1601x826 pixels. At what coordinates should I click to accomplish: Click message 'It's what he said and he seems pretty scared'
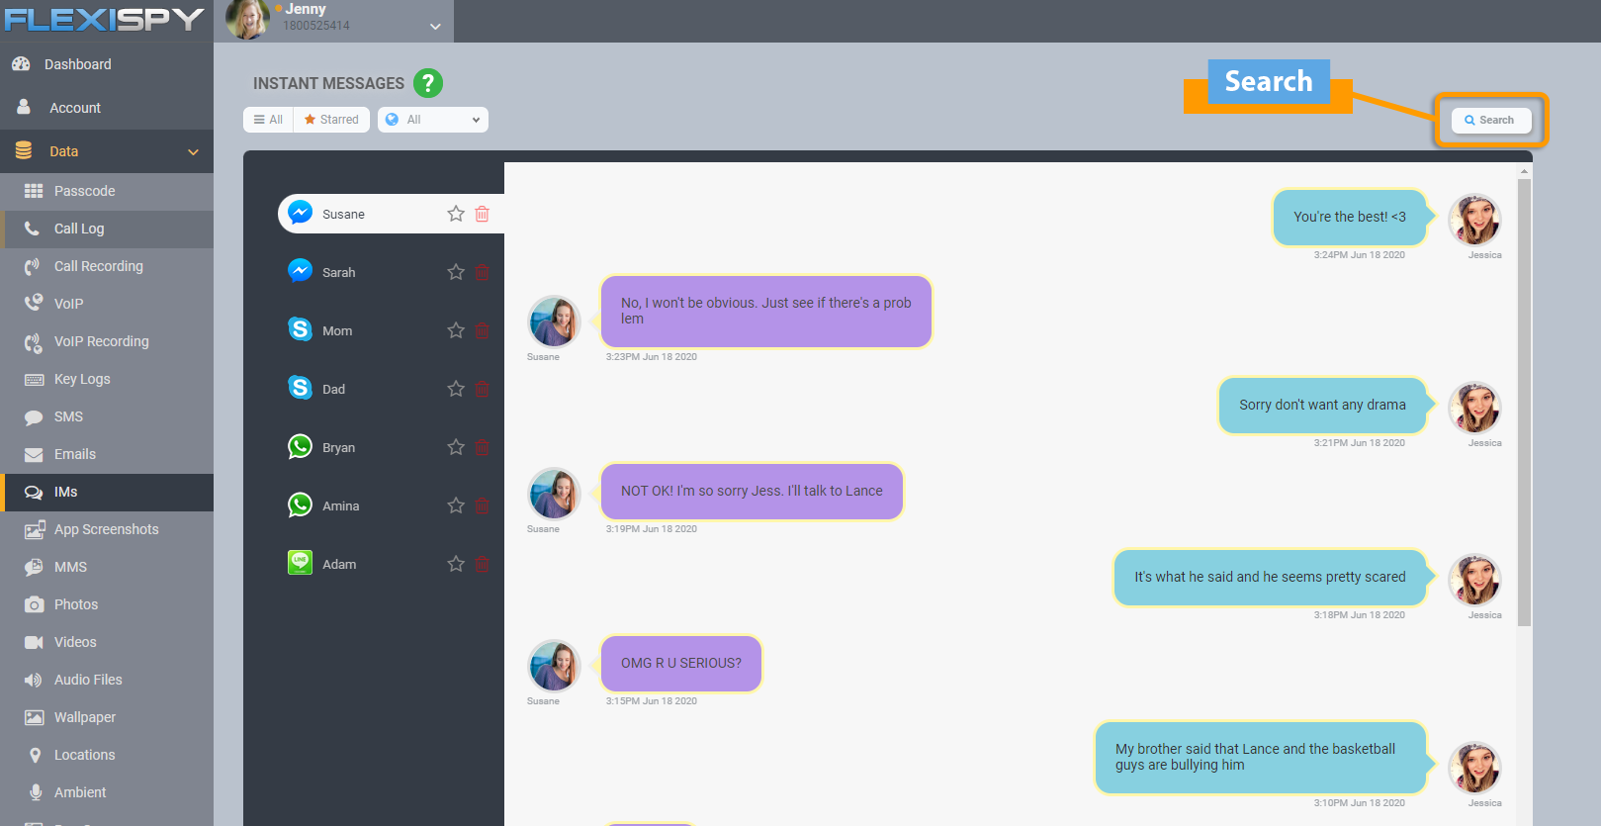tap(1270, 577)
